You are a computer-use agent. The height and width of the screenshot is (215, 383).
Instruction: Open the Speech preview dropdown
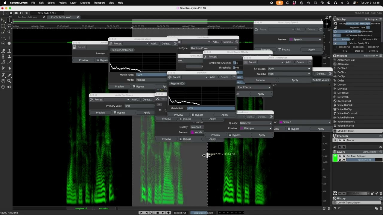click(x=305, y=39)
